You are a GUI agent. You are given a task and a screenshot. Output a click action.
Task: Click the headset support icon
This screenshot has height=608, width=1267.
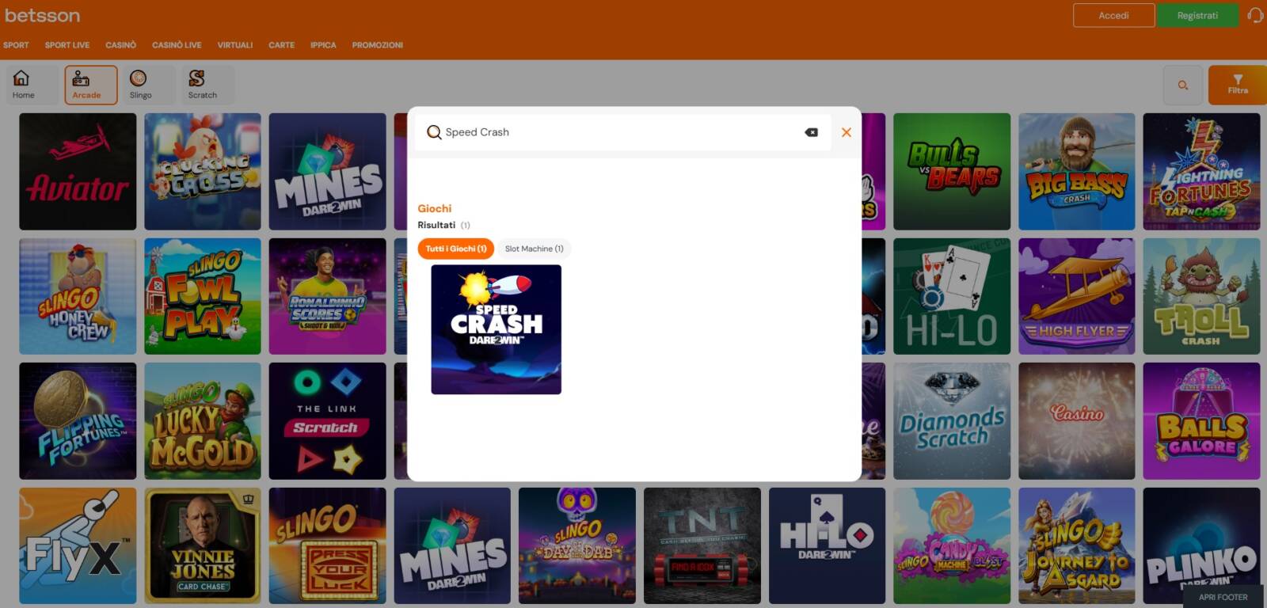tap(1254, 16)
